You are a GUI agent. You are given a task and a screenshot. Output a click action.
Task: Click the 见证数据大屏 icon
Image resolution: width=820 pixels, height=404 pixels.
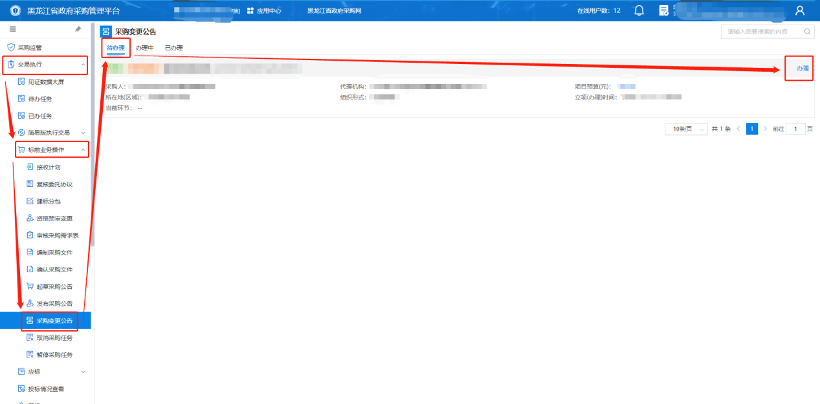pyautogui.click(x=21, y=82)
